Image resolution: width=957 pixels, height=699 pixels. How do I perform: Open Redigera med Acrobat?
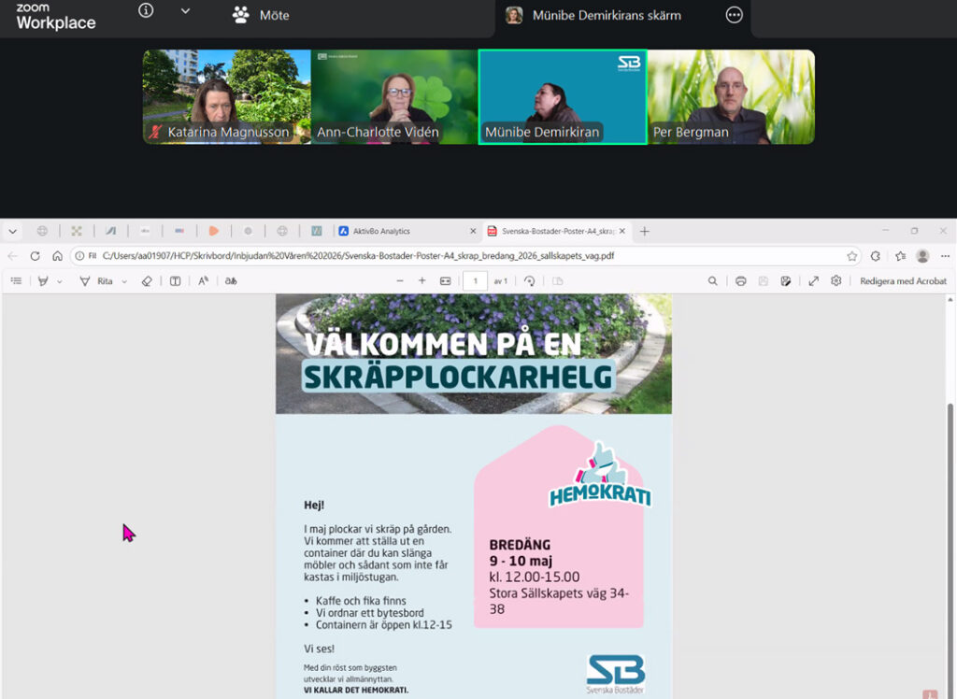click(902, 280)
